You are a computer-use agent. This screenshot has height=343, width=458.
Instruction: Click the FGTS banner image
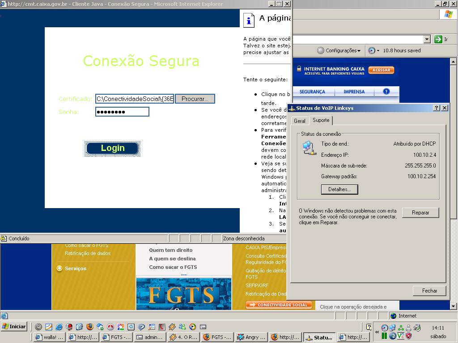pos(184,294)
